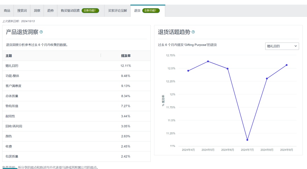Click help icon beside 产品退货洞察 title
Viewport: 307px width, 169px height.
41,32
